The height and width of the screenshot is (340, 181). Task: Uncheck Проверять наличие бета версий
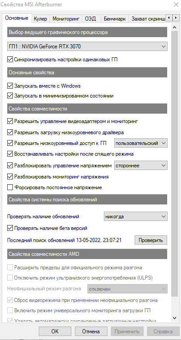tap(10, 228)
